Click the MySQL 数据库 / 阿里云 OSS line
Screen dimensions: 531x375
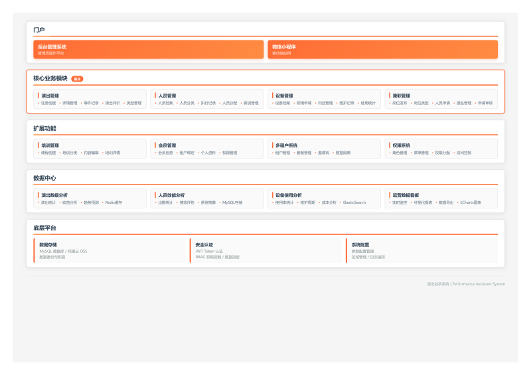point(63,252)
